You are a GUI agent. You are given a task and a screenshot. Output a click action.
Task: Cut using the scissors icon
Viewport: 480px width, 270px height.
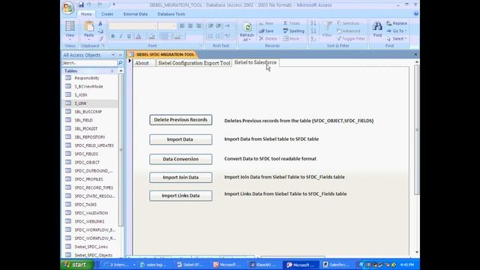[100, 23]
